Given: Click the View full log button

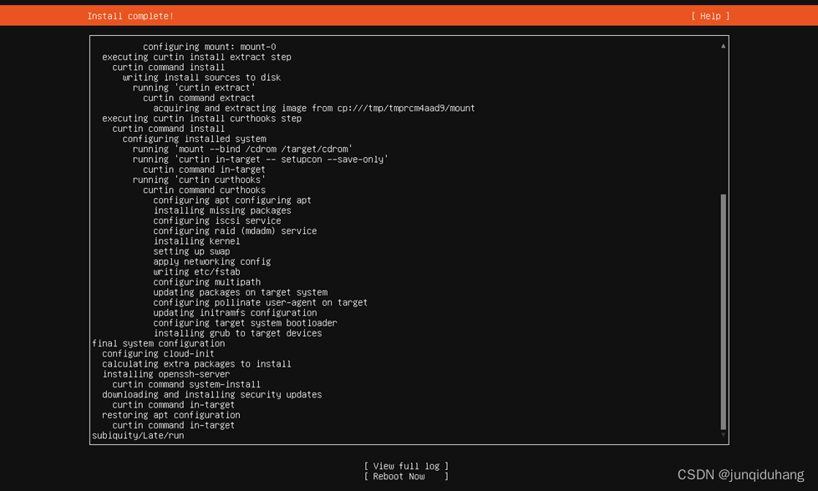Looking at the screenshot, I should point(406,466).
